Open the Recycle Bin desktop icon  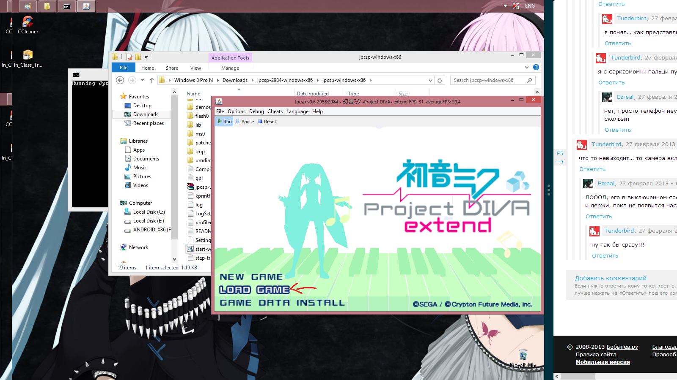coord(523,358)
